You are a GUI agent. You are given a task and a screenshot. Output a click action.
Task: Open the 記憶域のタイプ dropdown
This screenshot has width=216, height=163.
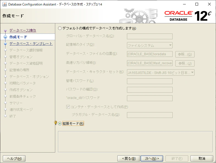(149, 45)
